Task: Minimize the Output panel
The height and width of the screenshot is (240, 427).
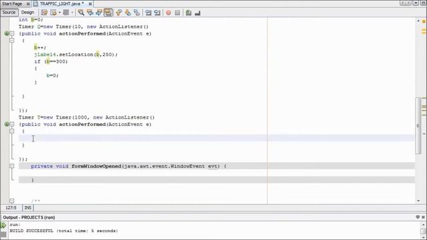Action: pos(418,217)
